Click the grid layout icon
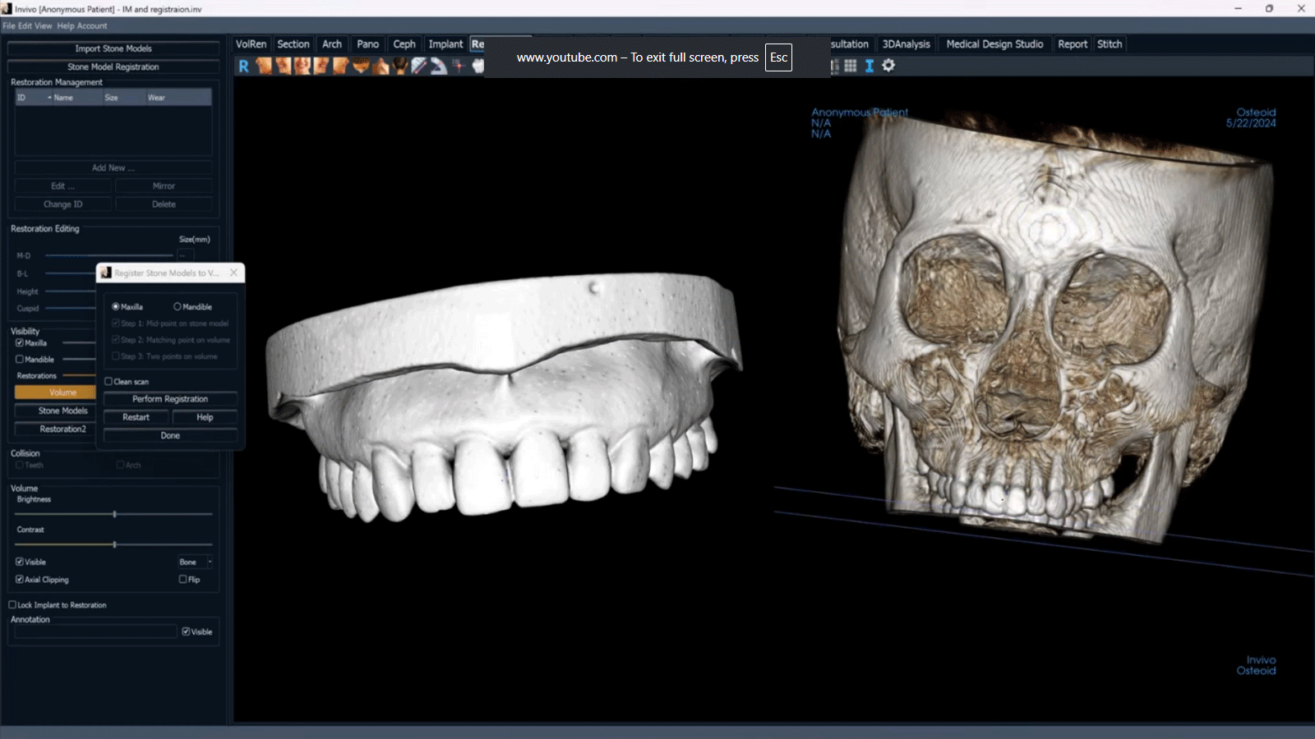Screen dimensions: 1315x739 850,67
